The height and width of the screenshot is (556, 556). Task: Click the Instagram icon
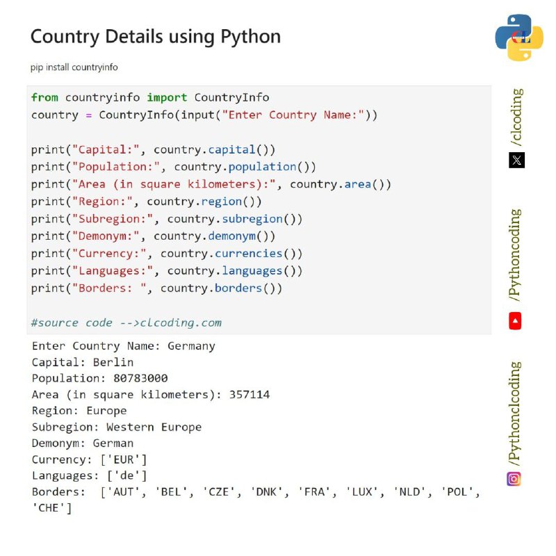[514, 479]
